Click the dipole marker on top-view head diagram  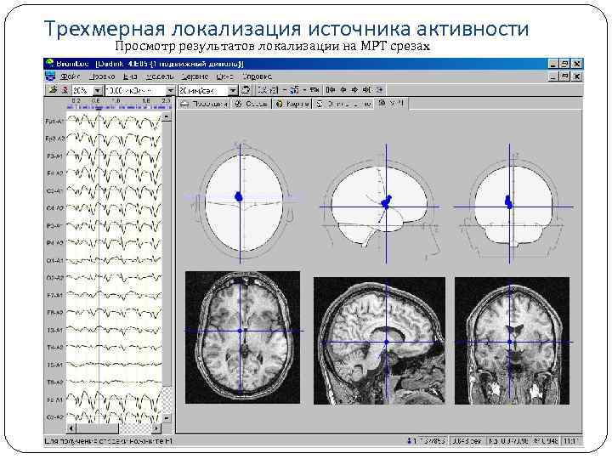pos(239,196)
